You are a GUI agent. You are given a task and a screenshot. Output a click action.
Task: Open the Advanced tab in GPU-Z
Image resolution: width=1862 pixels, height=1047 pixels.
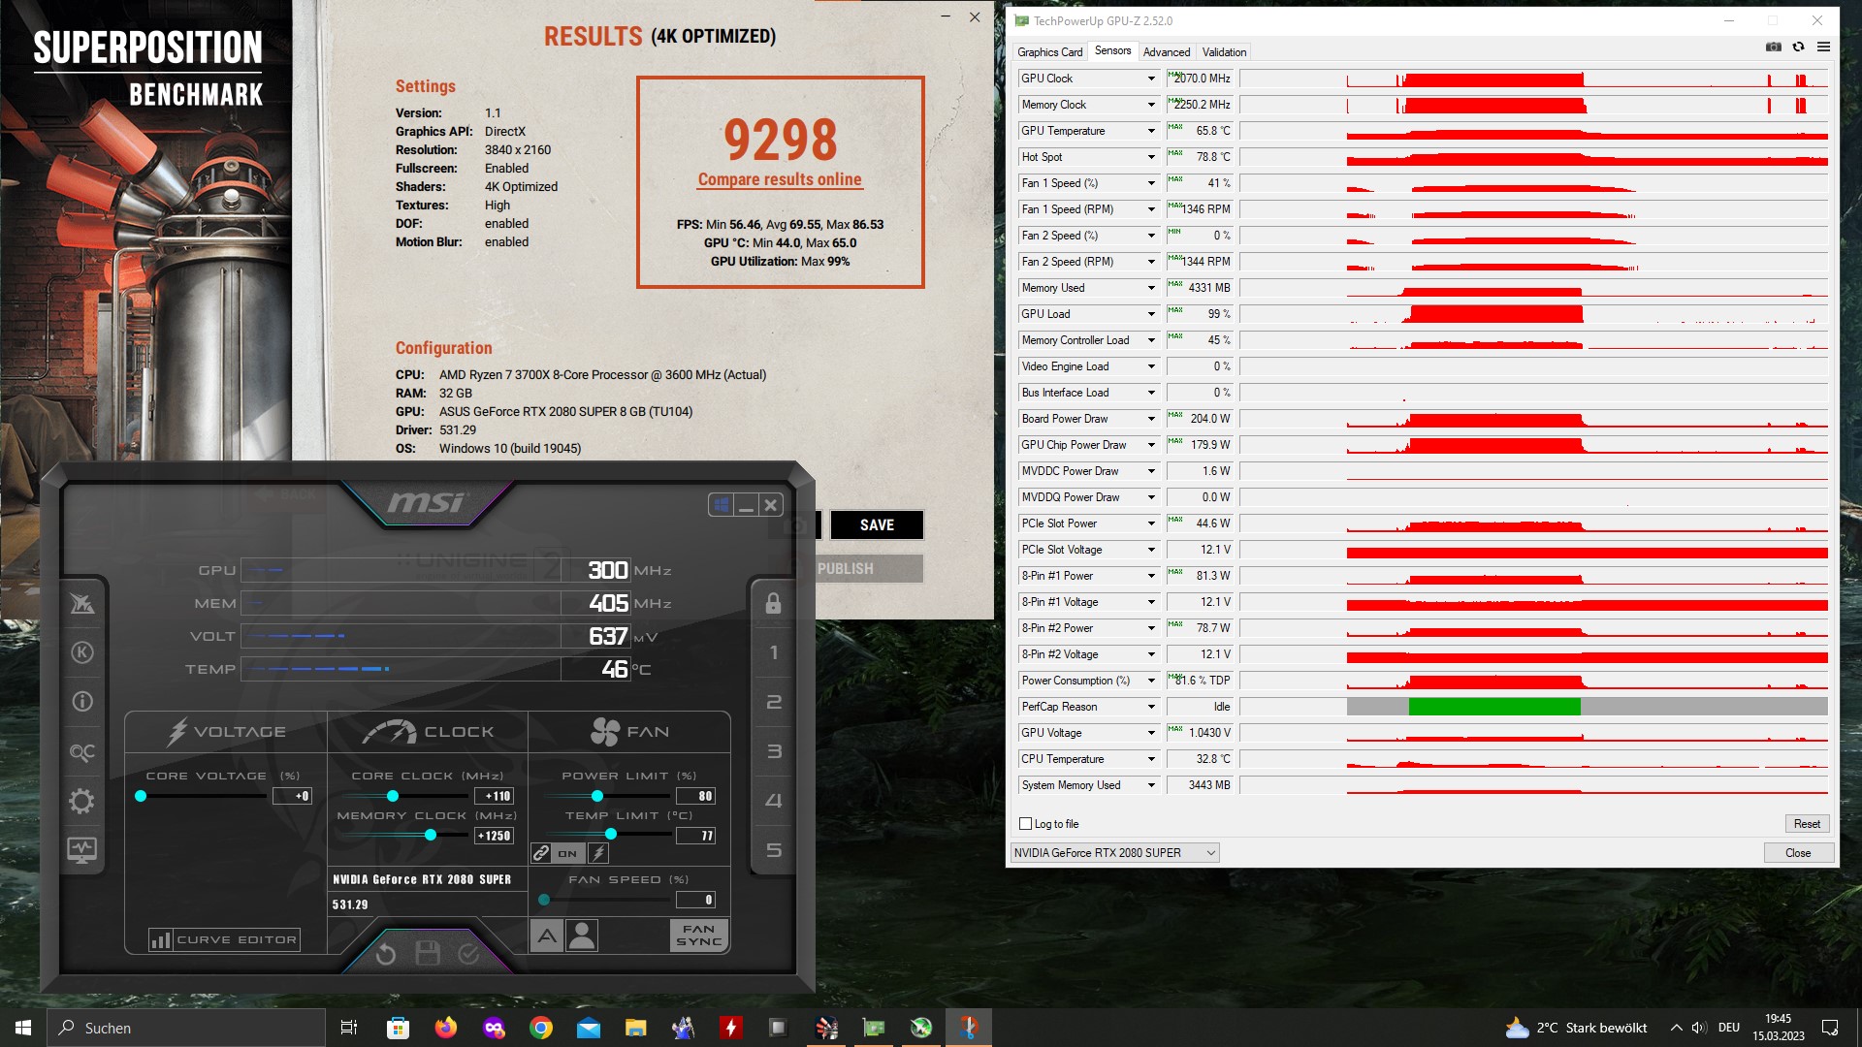click(1166, 52)
